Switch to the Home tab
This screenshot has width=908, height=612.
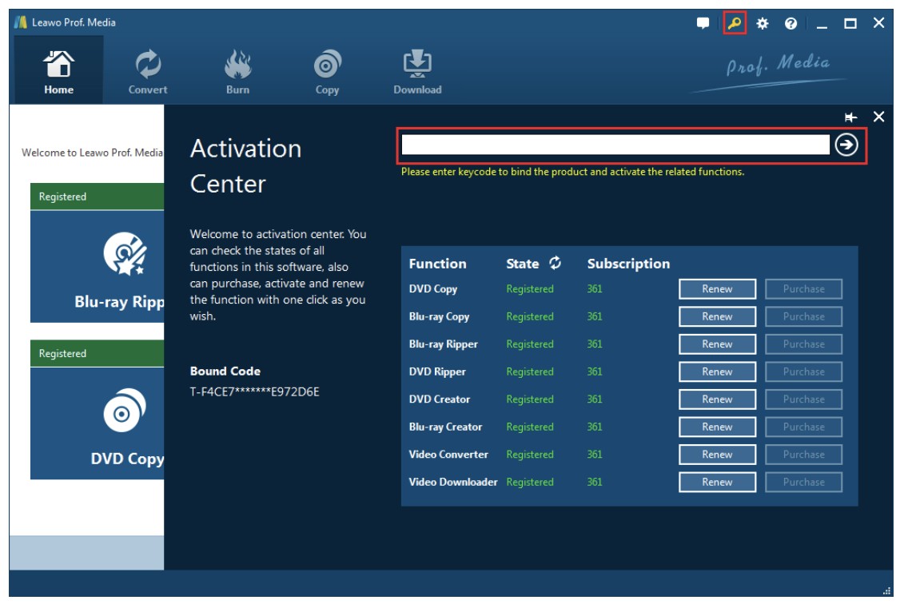coord(58,71)
